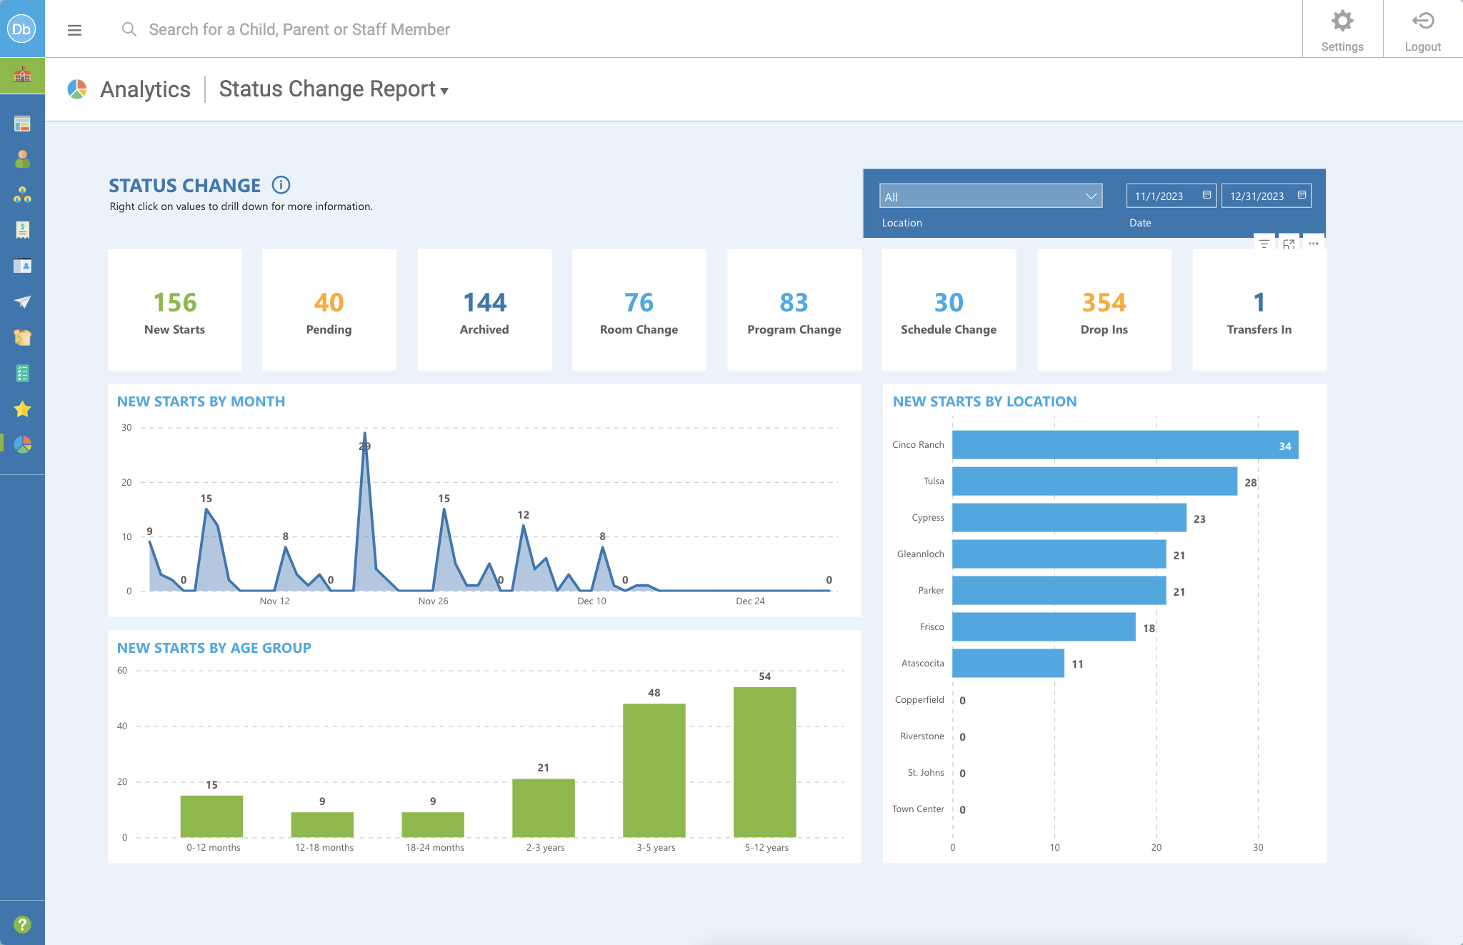Select the analytics pie chart icon
This screenshot has width=1463, height=945.
(24, 444)
